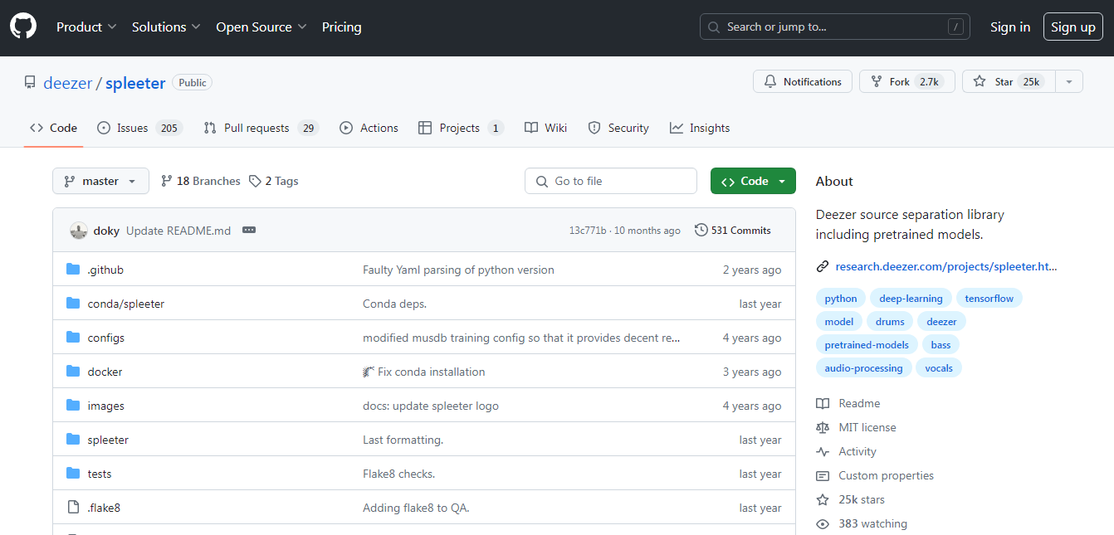Image resolution: width=1114 pixels, height=535 pixels.
Task: Click the fork icon in Fork button
Action: pos(877,81)
